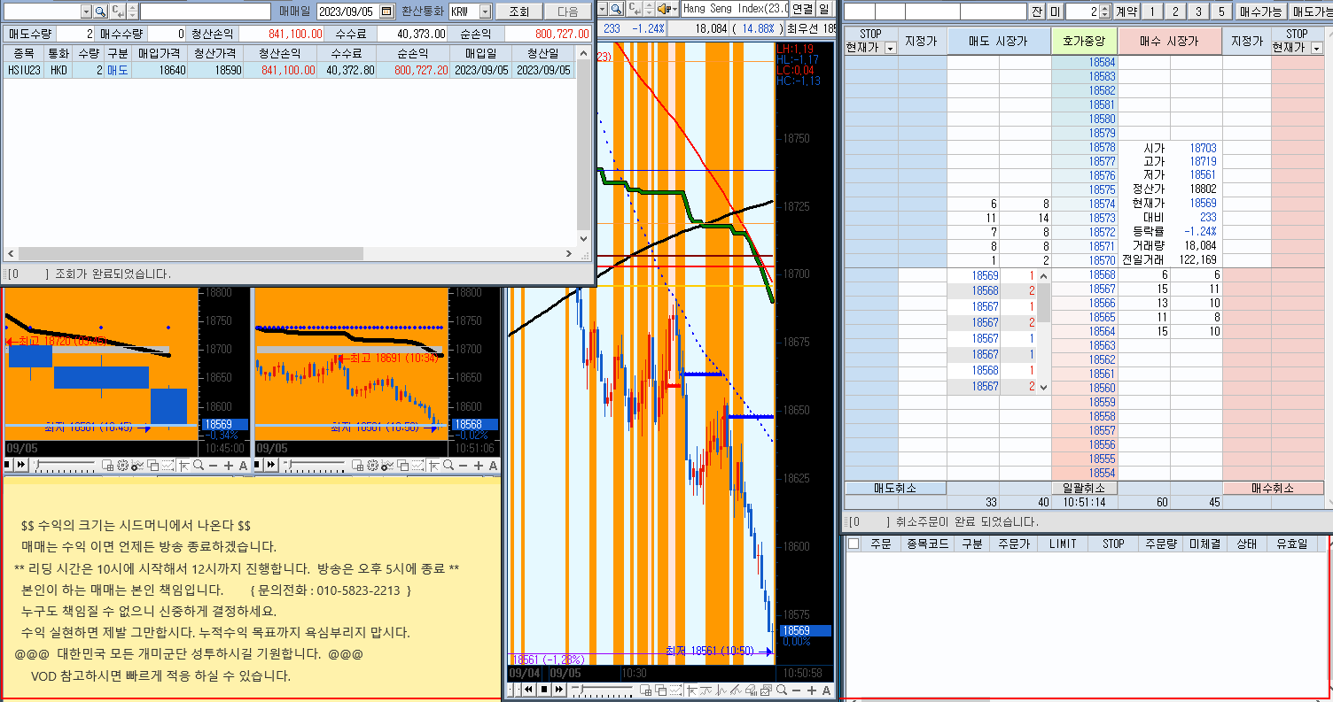The image size is (1333, 702).
Task: Click the order quantity stepper arrows
Action: point(1105,12)
